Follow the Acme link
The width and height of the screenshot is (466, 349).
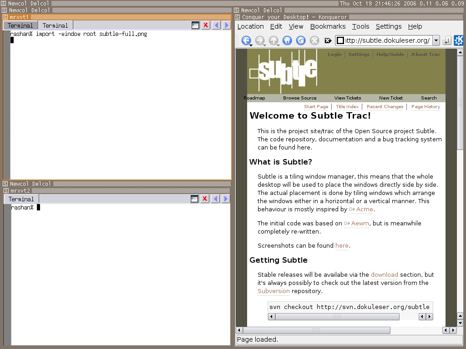[365, 209]
